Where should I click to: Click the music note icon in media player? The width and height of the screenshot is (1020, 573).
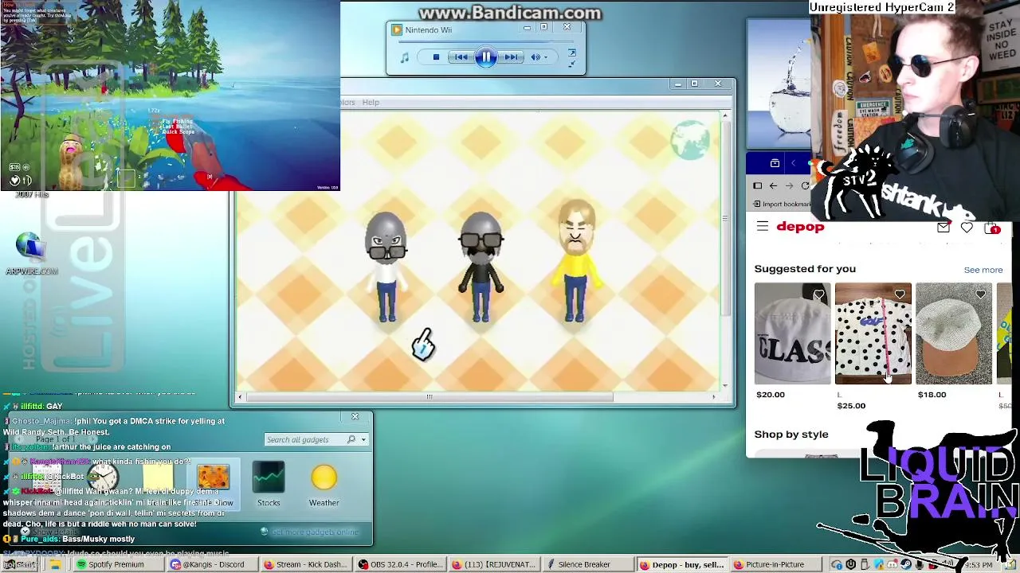405,57
